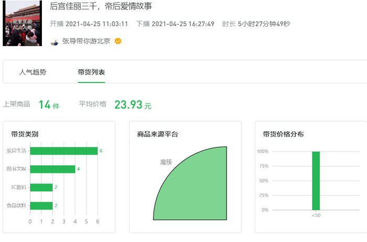The width and height of the screenshot is (367, 242).
Task: Click the 上架商品 count 14 件
Action: pos(49,105)
